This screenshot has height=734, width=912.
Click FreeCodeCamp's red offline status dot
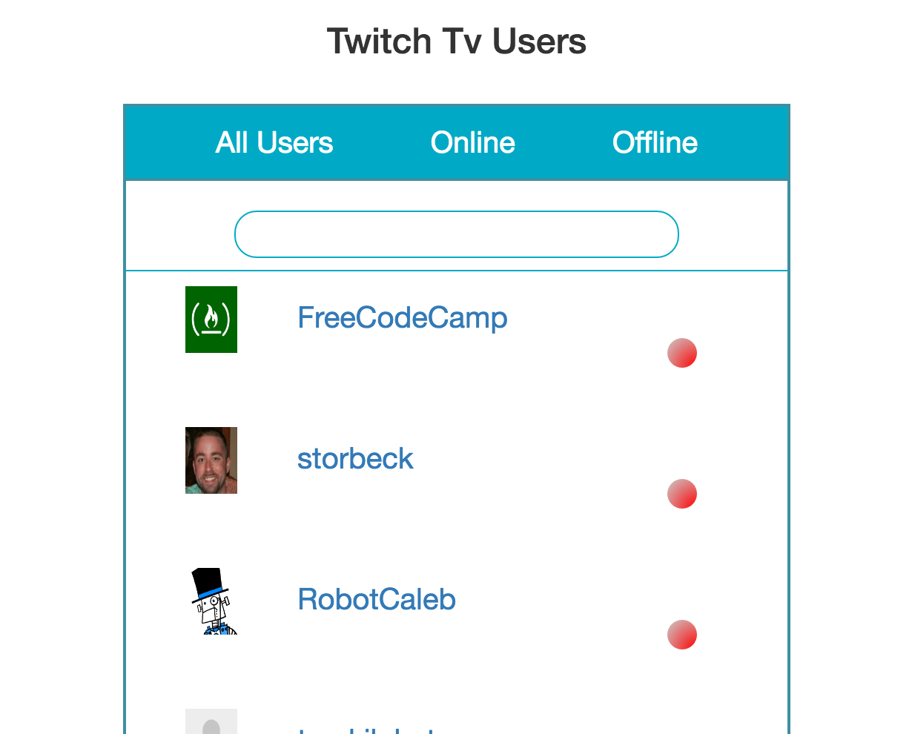pos(682,353)
